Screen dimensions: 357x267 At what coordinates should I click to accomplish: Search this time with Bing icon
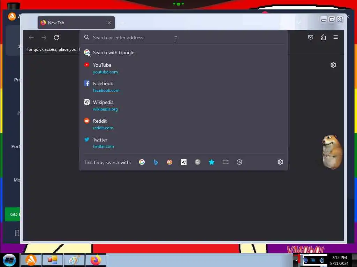pyautogui.click(x=156, y=162)
